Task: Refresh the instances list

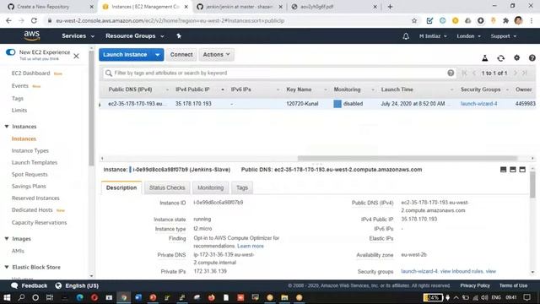Action: coord(500,58)
